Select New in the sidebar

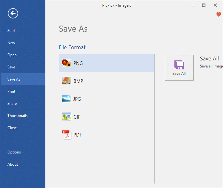pos(11,43)
